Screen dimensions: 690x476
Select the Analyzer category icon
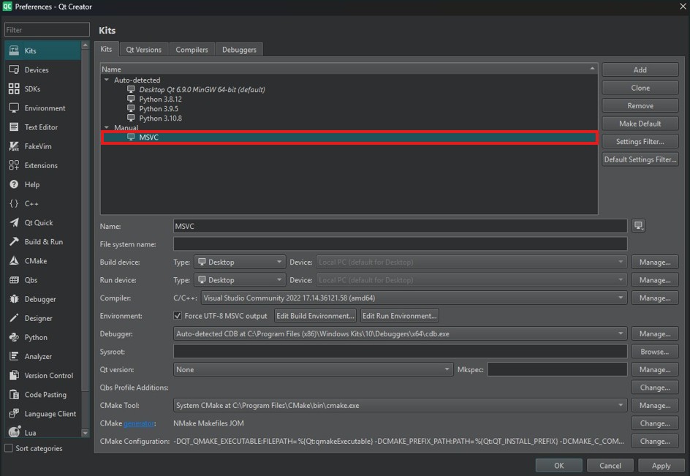point(14,356)
